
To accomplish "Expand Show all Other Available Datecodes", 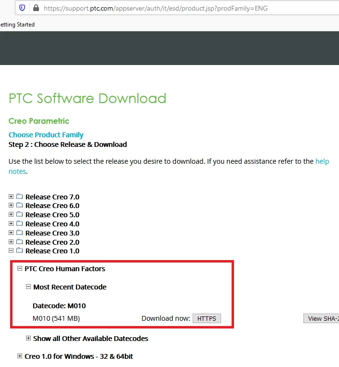I will pos(28,338).
